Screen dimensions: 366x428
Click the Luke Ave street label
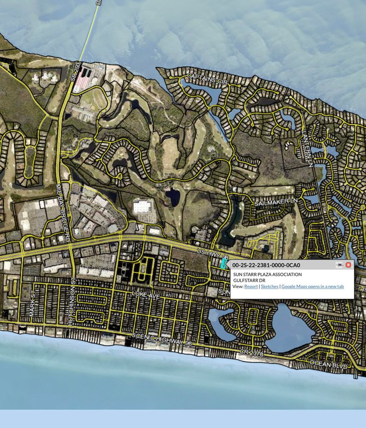pyautogui.click(x=146, y=295)
